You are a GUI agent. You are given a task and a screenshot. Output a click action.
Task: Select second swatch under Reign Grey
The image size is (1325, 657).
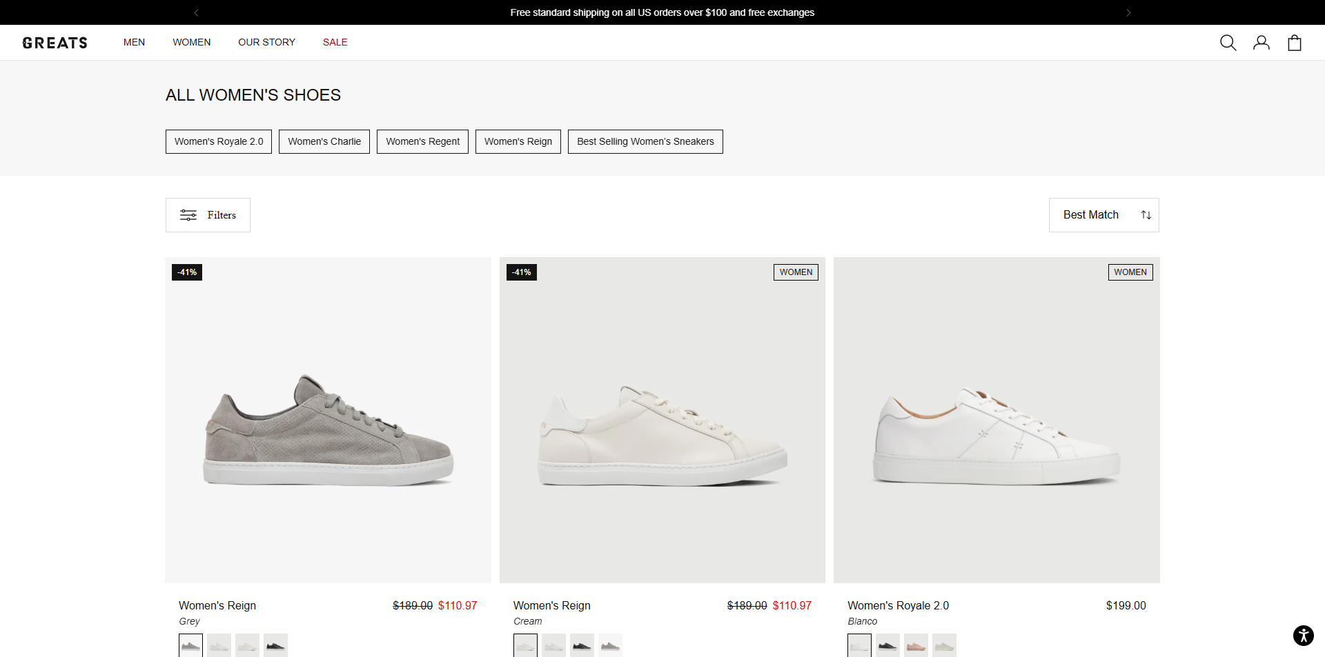(219, 645)
